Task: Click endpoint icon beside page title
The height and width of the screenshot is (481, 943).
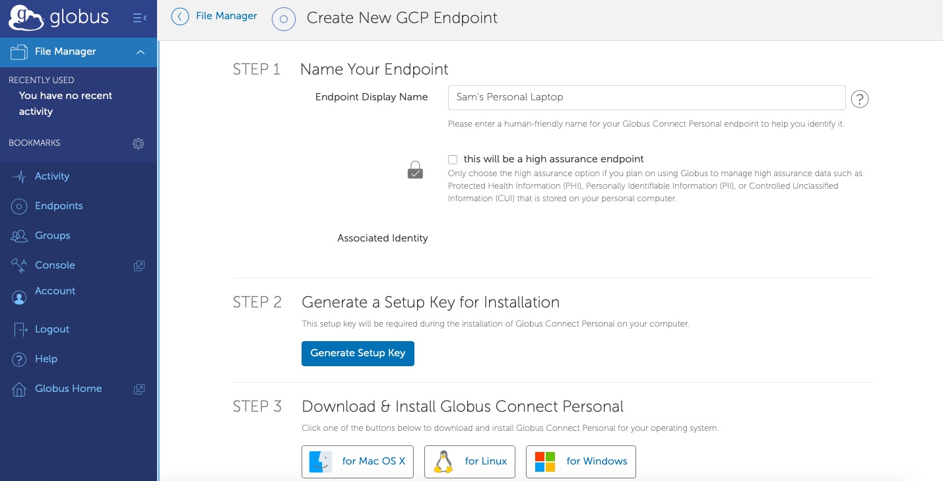Action: pos(283,19)
